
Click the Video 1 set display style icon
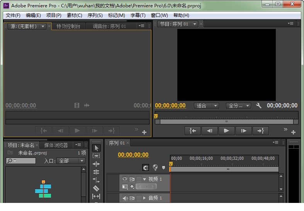(x=125, y=186)
